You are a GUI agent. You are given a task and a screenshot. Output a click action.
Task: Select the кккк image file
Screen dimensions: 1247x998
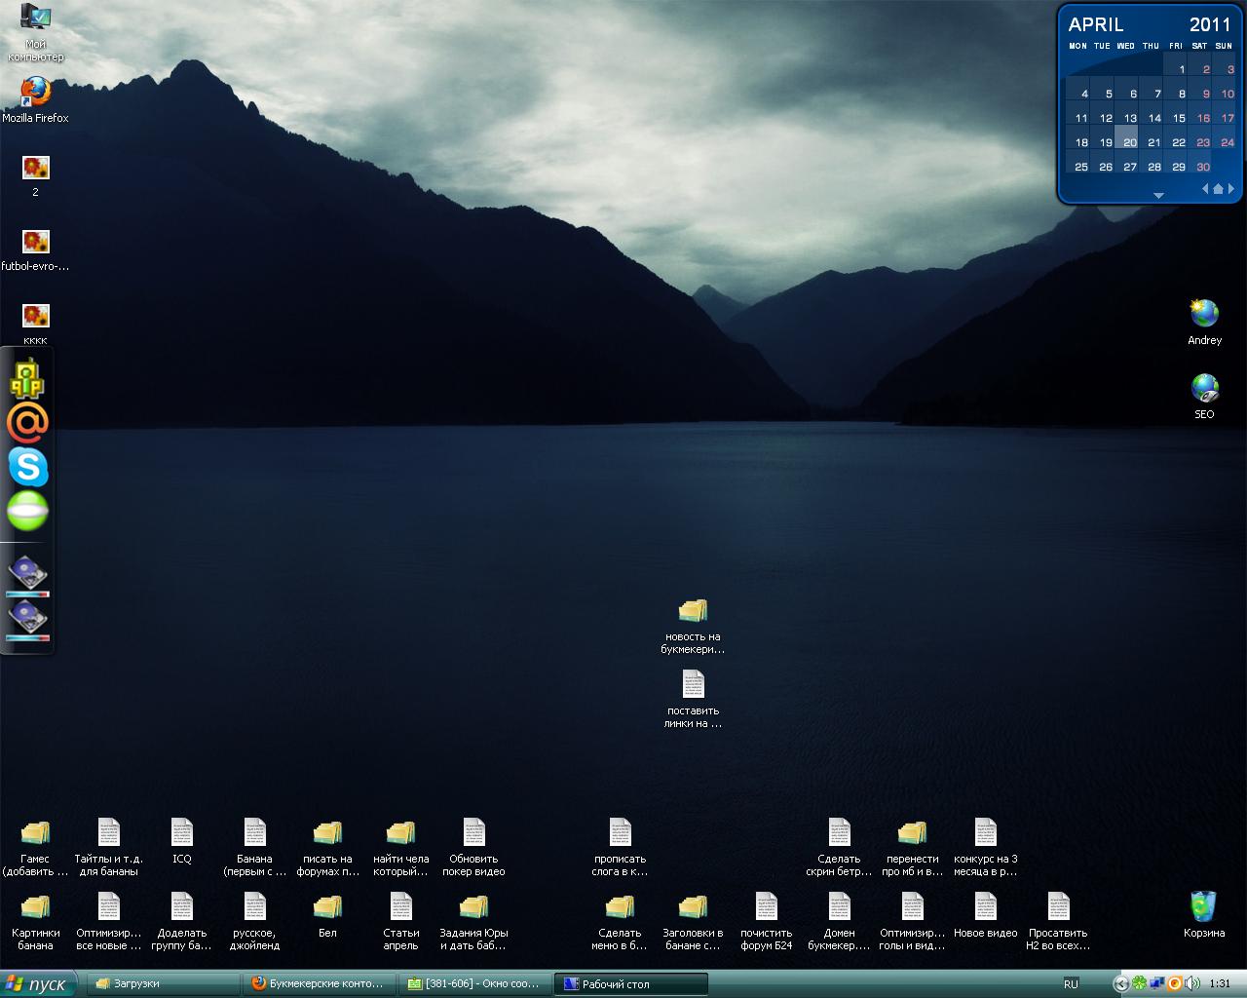pyautogui.click(x=36, y=315)
